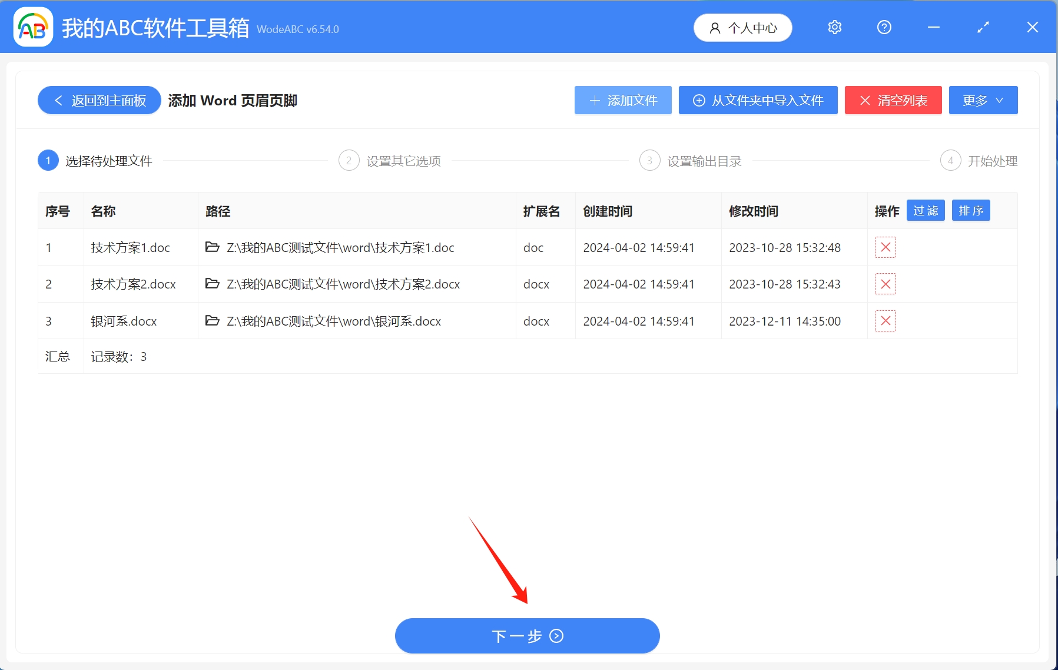Open the settings gear icon
The image size is (1058, 670).
click(x=834, y=27)
